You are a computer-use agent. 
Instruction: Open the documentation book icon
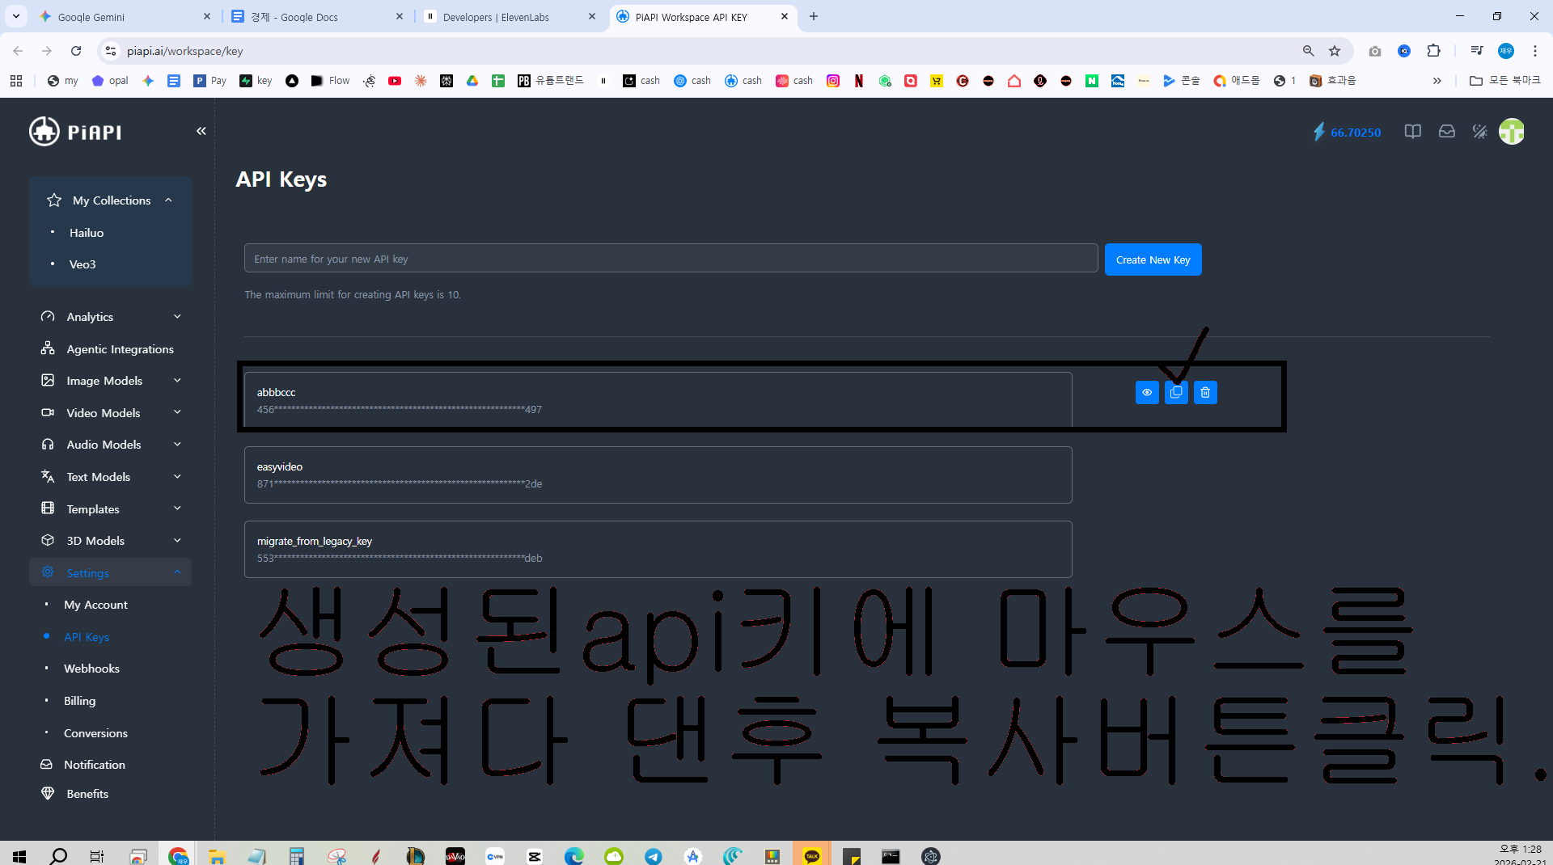click(1412, 132)
